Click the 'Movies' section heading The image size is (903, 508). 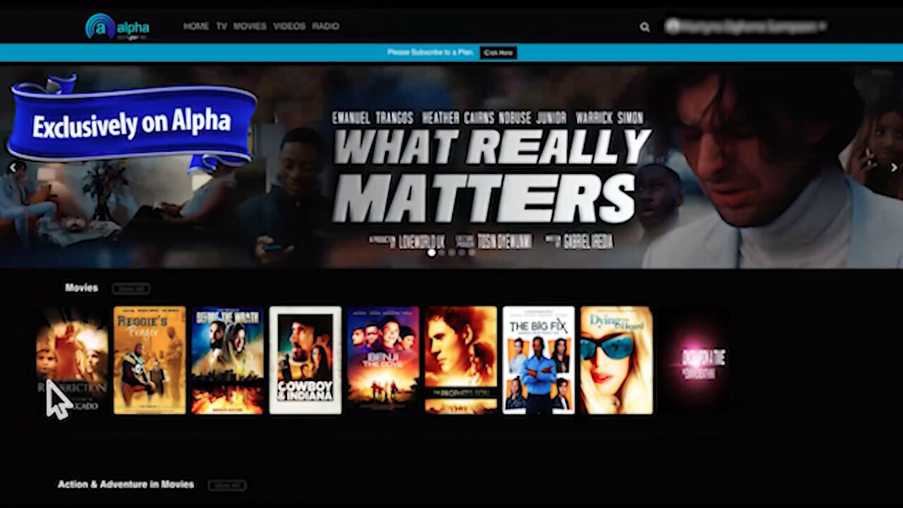coord(81,288)
